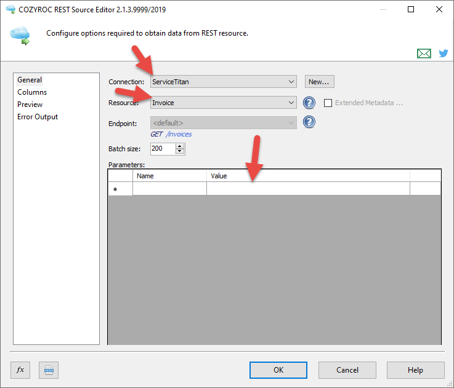Screen dimensions: 454x388
Task: Open the Resource dropdown showing Invoice
Action: (x=224, y=103)
